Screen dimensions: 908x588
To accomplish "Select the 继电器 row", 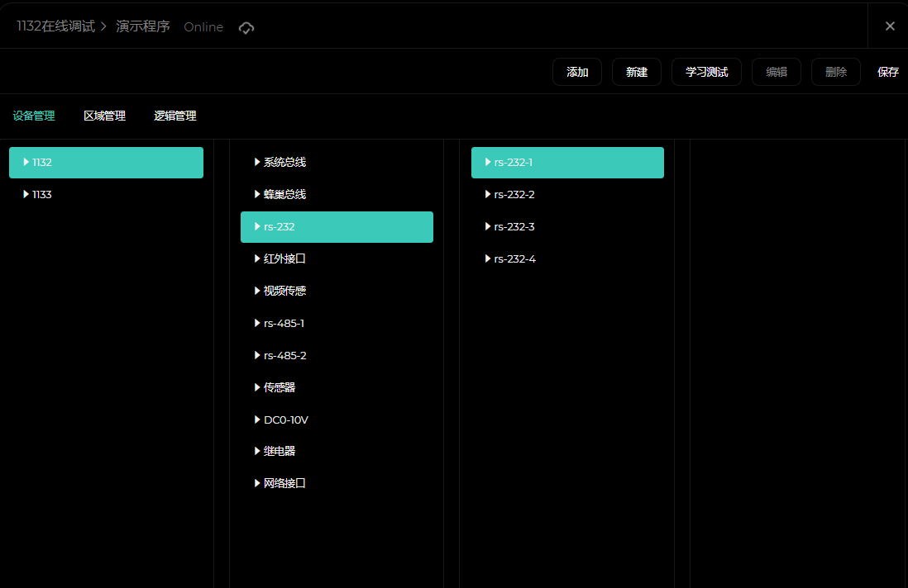I will 337,452.
